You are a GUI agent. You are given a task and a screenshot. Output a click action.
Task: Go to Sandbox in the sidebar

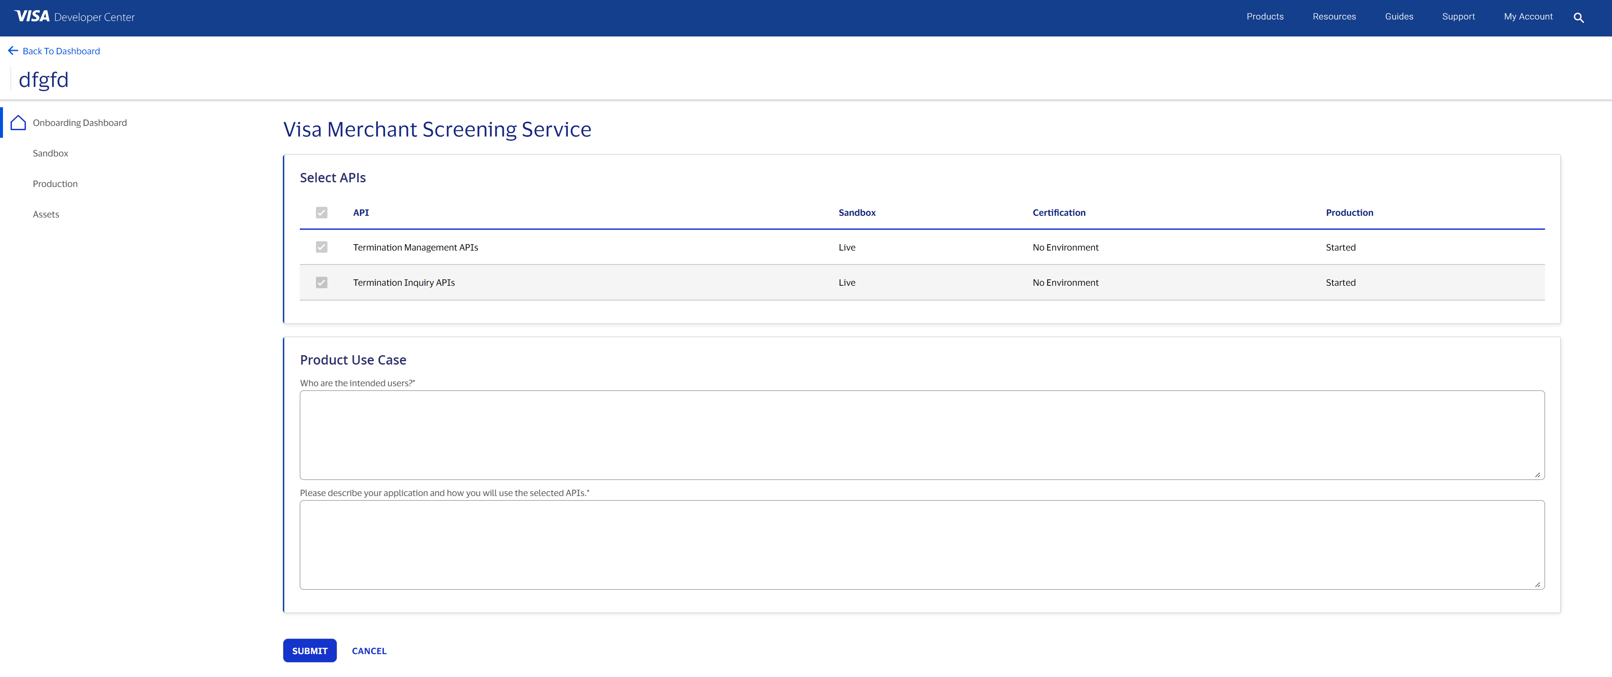click(x=51, y=153)
